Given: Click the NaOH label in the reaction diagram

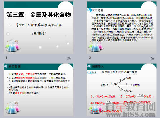Looking at the screenshot, I should (136, 85).
